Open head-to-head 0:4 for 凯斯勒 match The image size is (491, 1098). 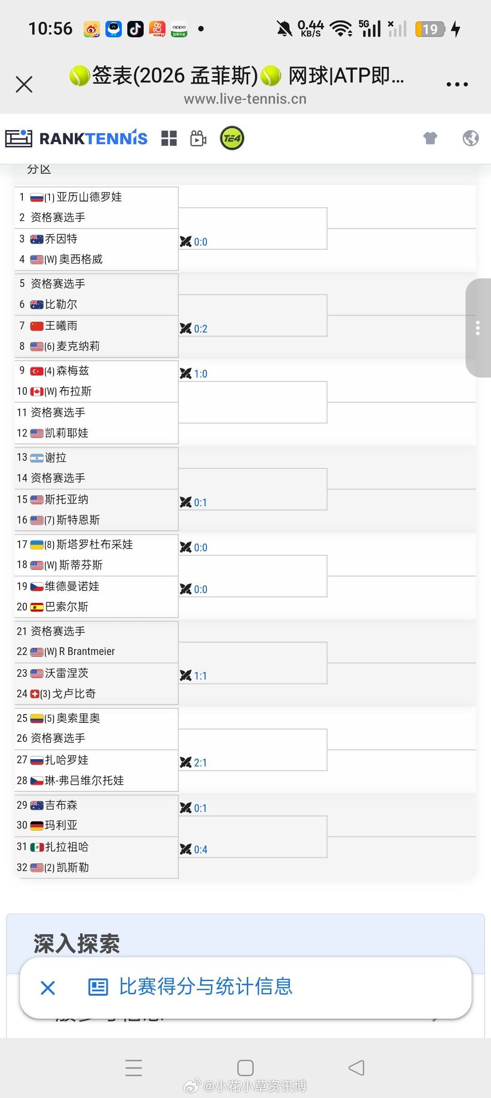(x=194, y=849)
